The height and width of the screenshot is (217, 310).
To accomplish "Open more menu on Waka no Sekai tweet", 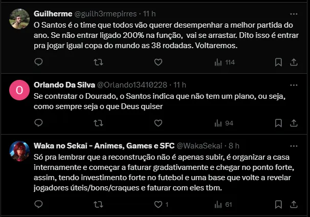I will coord(294,145).
